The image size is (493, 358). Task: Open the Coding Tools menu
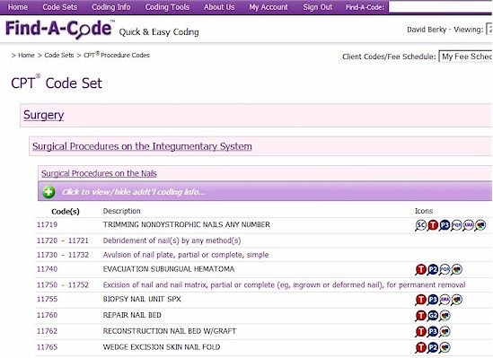[167, 7]
